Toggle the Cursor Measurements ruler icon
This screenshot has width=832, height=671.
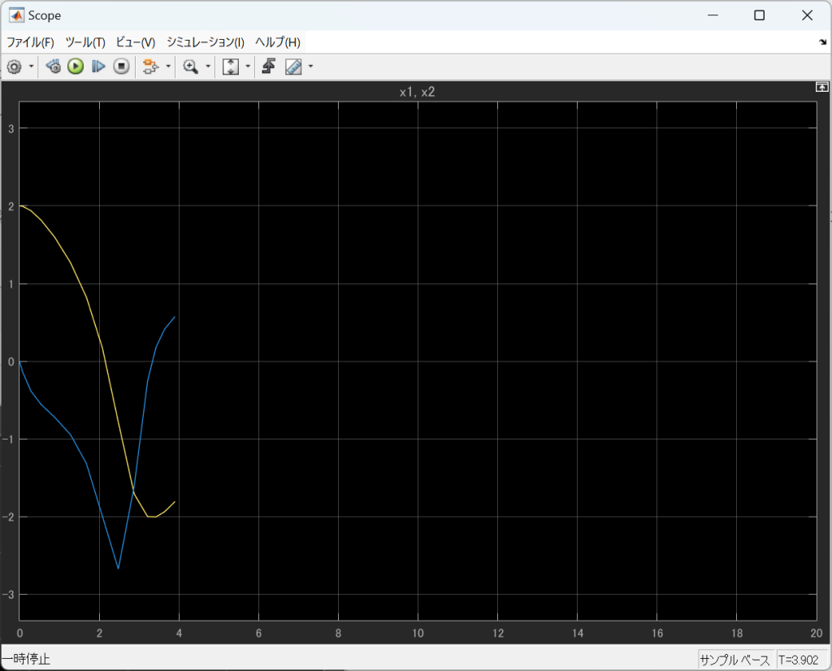[293, 67]
